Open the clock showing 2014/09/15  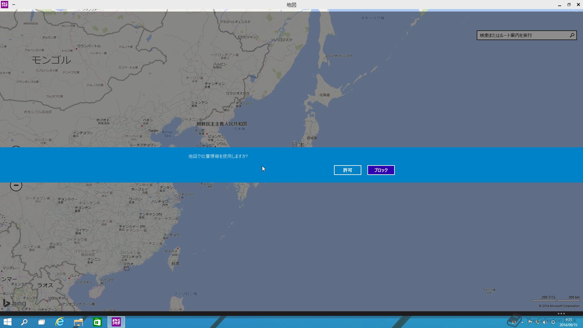(568, 322)
